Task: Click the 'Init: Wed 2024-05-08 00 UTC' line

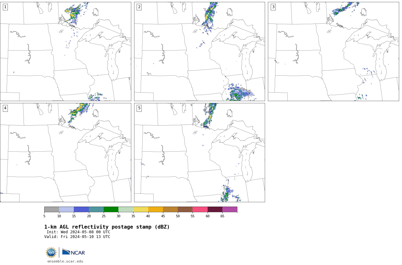Action: [x=79, y=232]
